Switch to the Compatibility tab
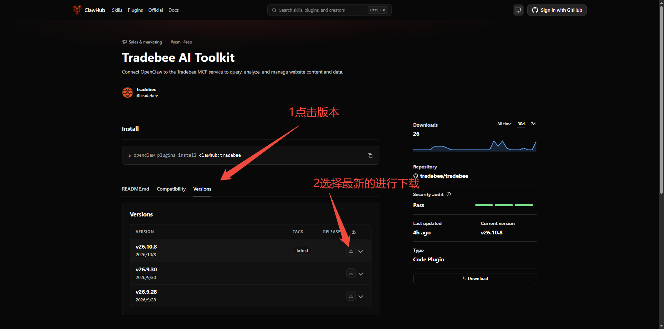 (x=171, y=189)
